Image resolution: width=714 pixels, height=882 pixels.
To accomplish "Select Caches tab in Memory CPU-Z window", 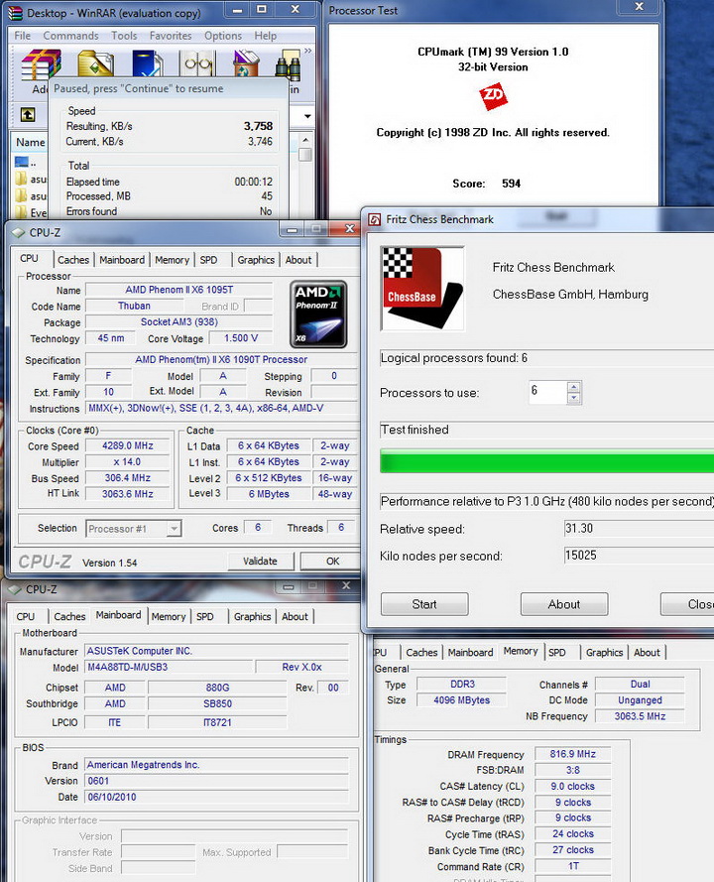I will (421, 653).
